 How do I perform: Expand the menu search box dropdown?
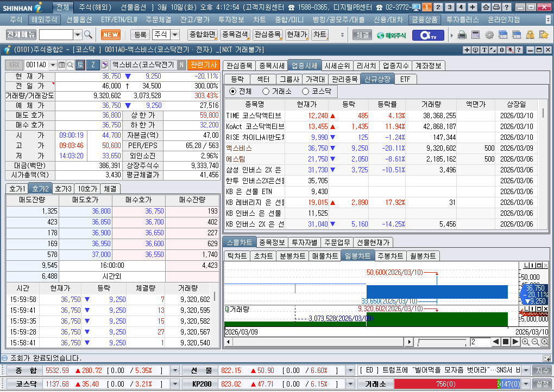click(77, 35)
